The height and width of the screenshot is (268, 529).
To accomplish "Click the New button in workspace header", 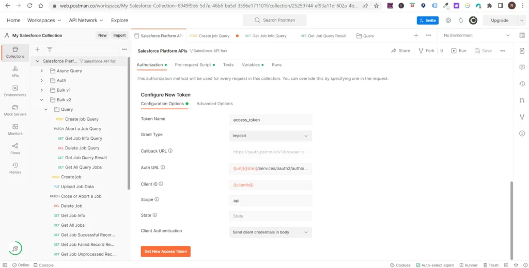I will click(x=102, y=36).
